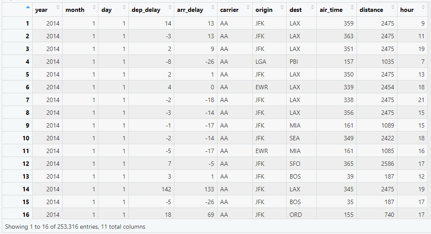Image resolution: width=431 pixels, height=234 pixels.
Task: Select row number 4 in index column
Action: (27, 61)
